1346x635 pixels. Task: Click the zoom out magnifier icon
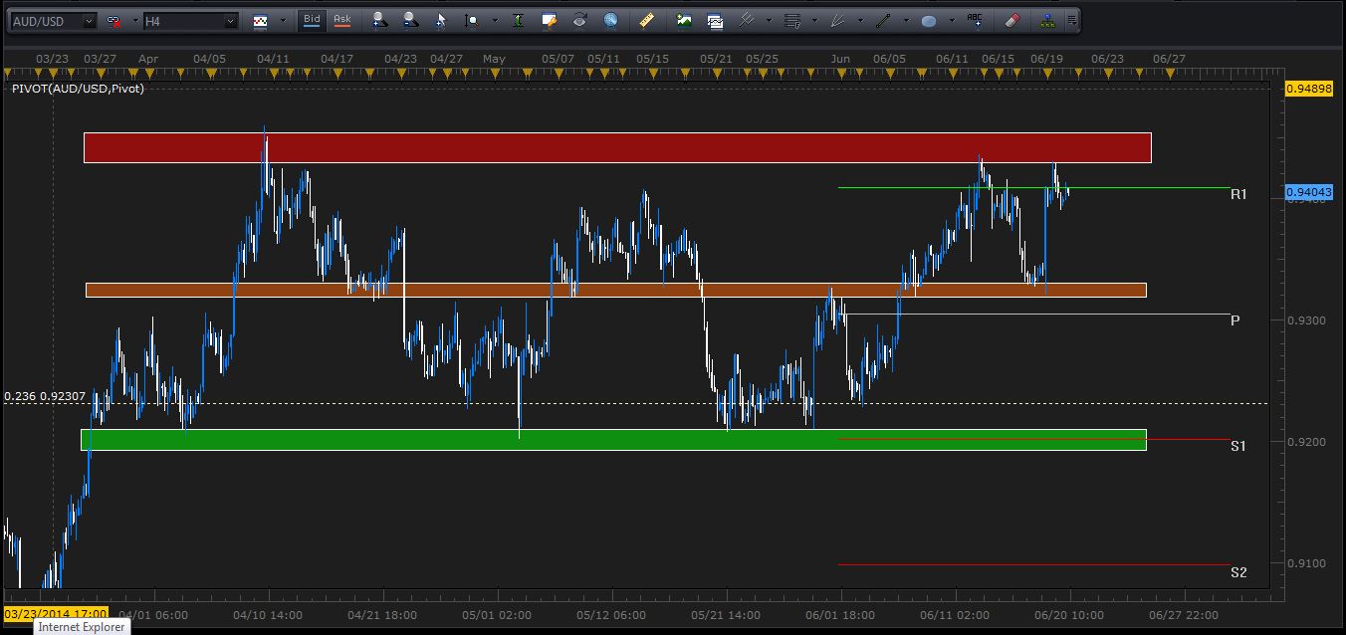(x=411, y=20)
